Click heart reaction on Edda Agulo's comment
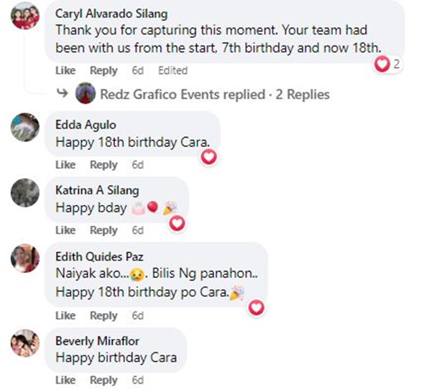This screenshot has width=436, height=391. point(209,157)
